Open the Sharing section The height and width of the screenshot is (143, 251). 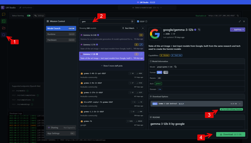[x=61, y=128]
